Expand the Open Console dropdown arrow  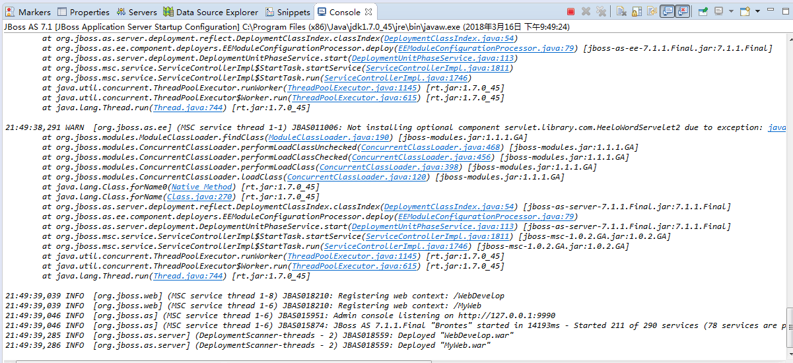pos(757,11)
